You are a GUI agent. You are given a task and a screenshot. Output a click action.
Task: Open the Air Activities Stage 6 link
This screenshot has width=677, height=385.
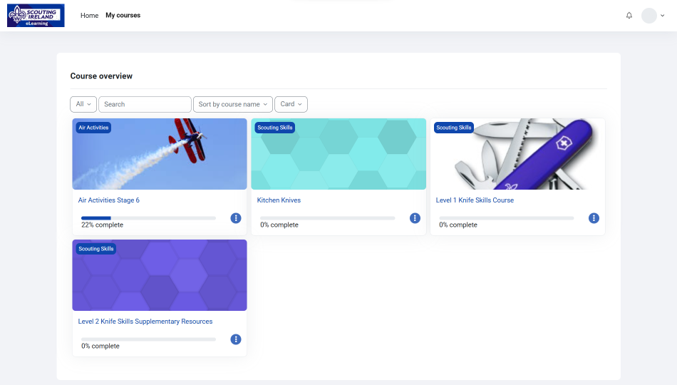(x=109, y=200)
